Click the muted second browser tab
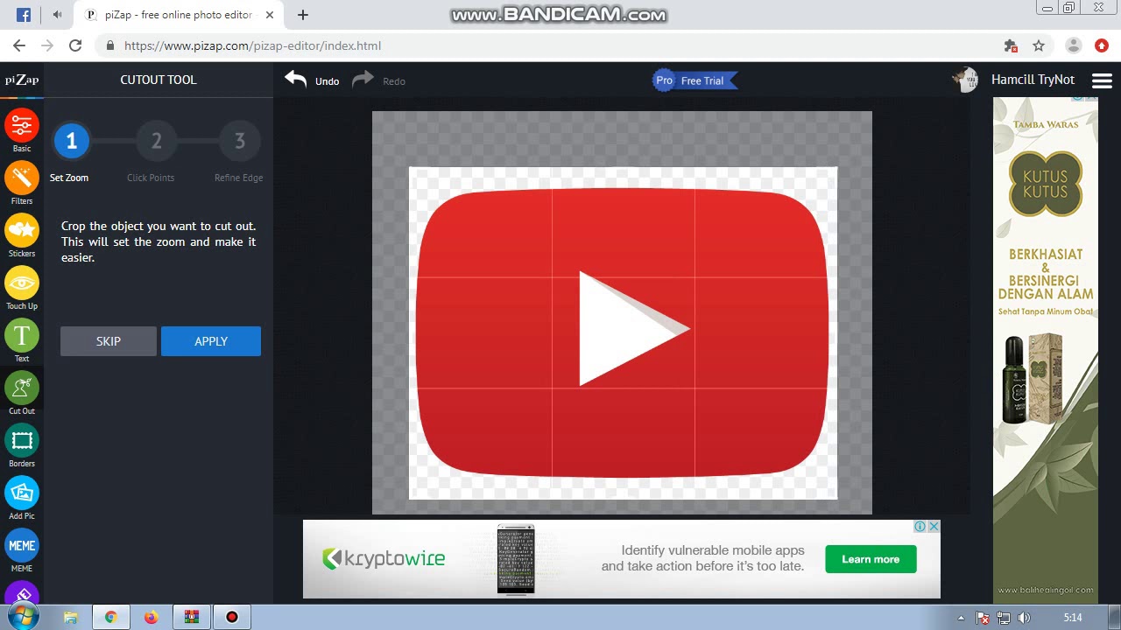This screenshot has height=630, width=1121. coord(58,15)
